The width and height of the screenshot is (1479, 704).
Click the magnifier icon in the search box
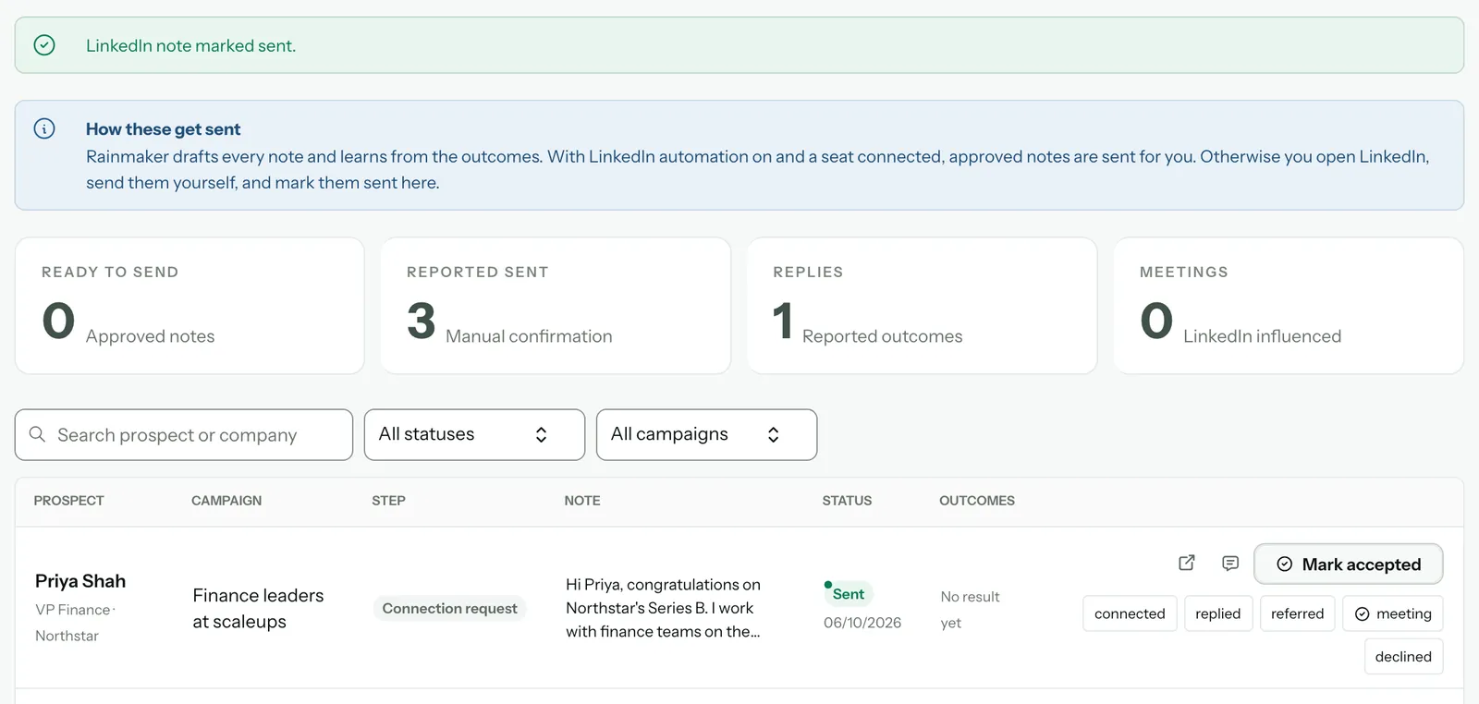pos(37,434)
